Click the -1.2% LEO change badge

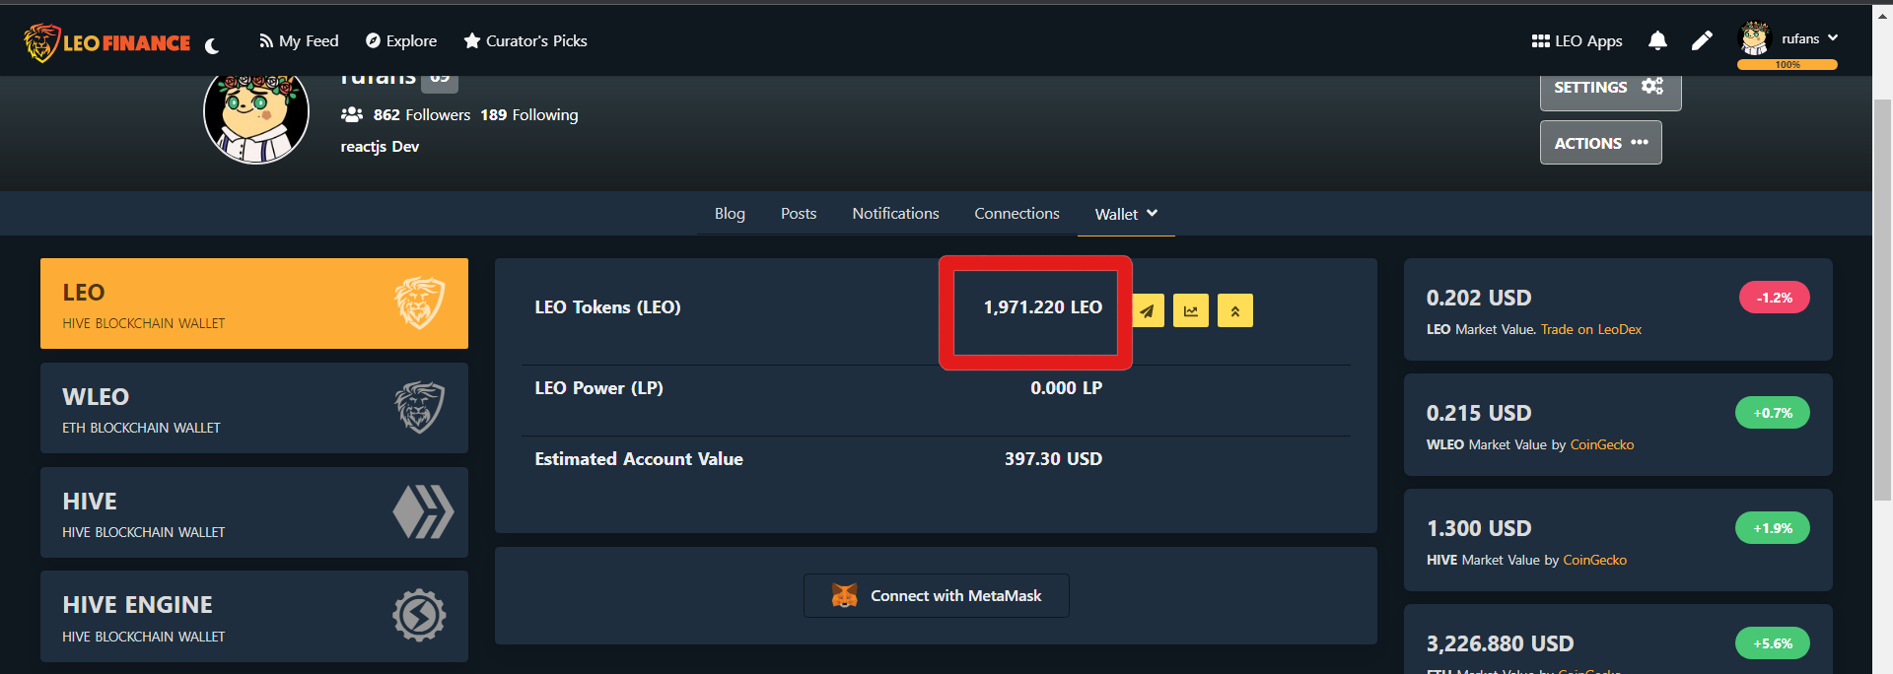coord(1775,298)
